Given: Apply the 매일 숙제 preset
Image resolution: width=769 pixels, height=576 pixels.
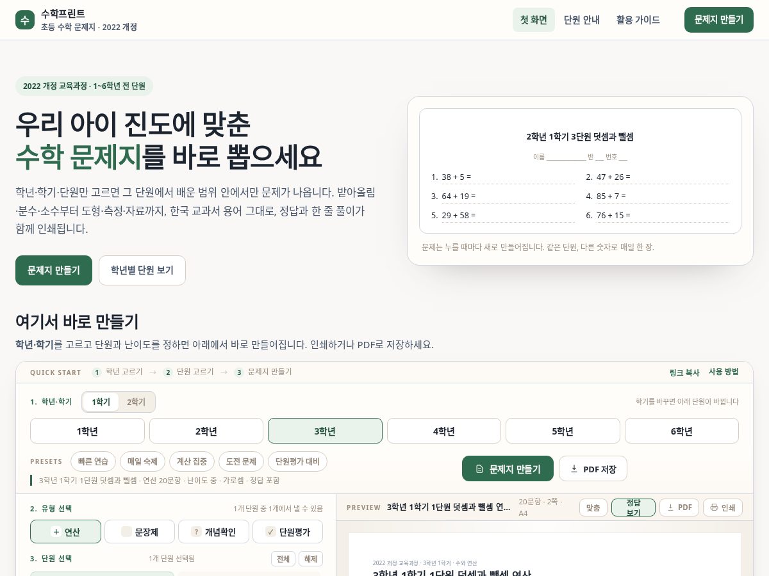Looking at the screenshot, I should click(x=142, y=461).
